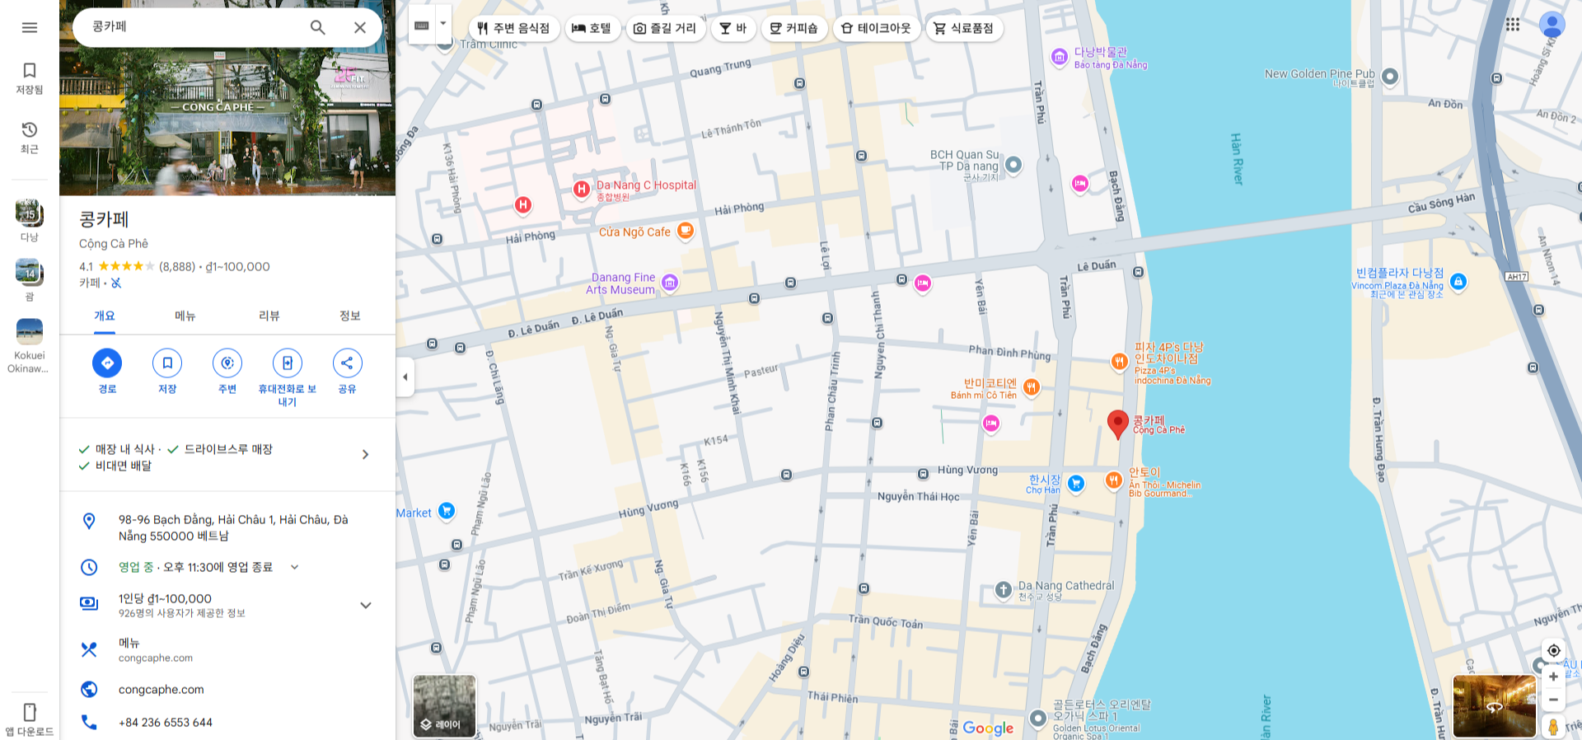The image size is (1582, 740).
Task: Click the 콩카페 search input field
Action: tap(191, 27)
